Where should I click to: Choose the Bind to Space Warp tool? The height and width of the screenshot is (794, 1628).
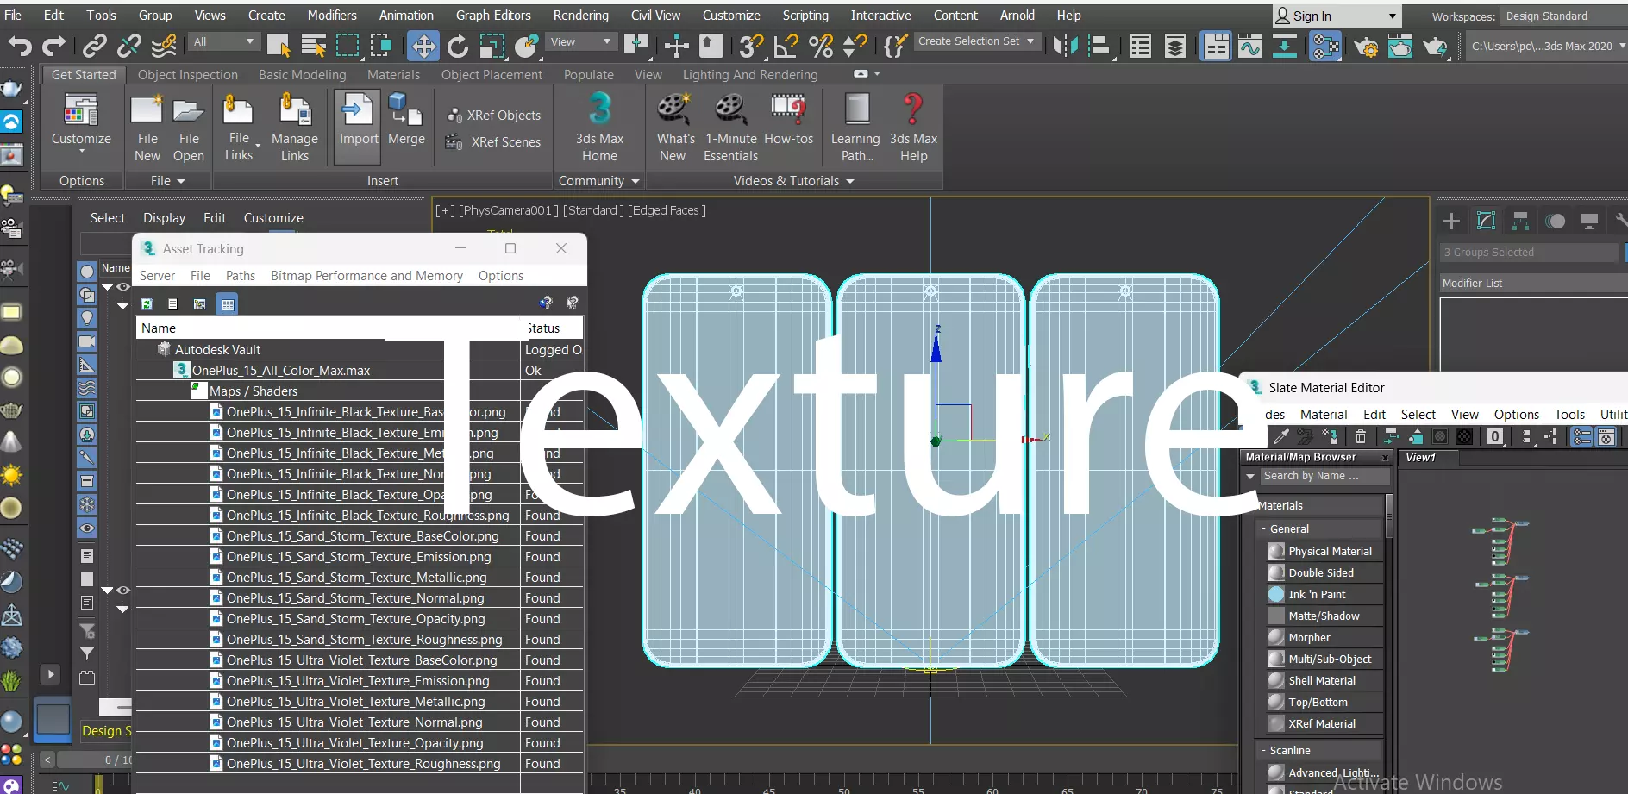click(x=164, y=46)
